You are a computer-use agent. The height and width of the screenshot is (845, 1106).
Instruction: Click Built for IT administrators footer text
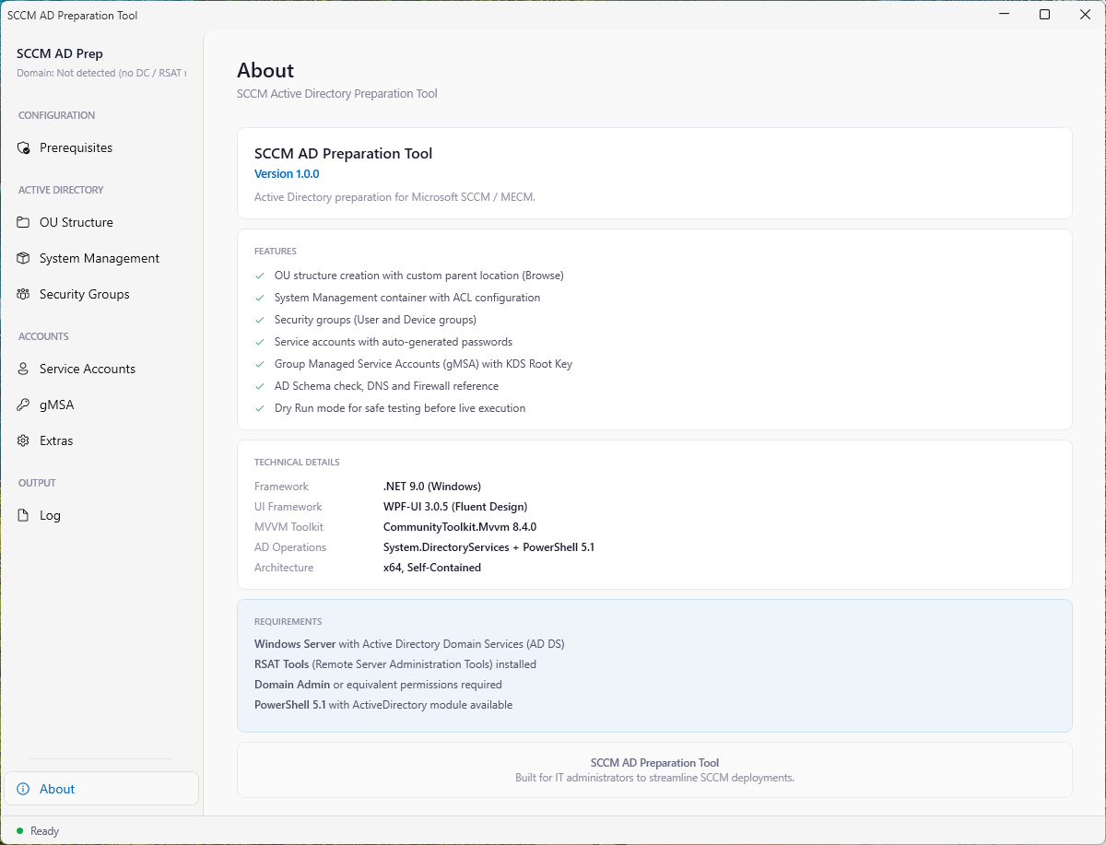[x=654, y=778]
